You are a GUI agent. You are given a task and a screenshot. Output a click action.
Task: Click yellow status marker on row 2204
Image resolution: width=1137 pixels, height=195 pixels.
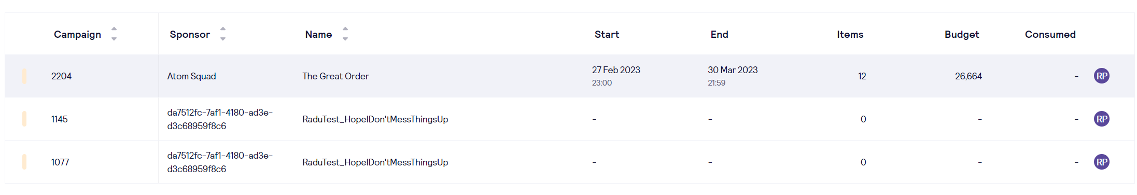tap(24, 76)
